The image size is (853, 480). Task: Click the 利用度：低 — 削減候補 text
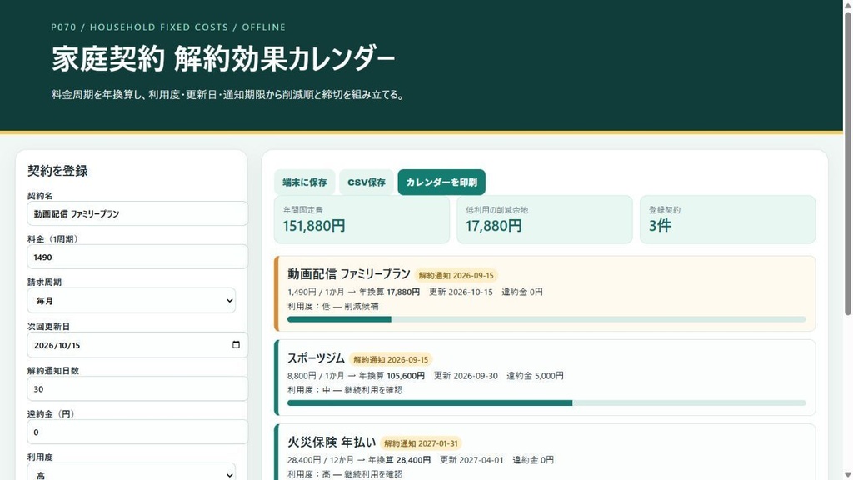point(333,306)
